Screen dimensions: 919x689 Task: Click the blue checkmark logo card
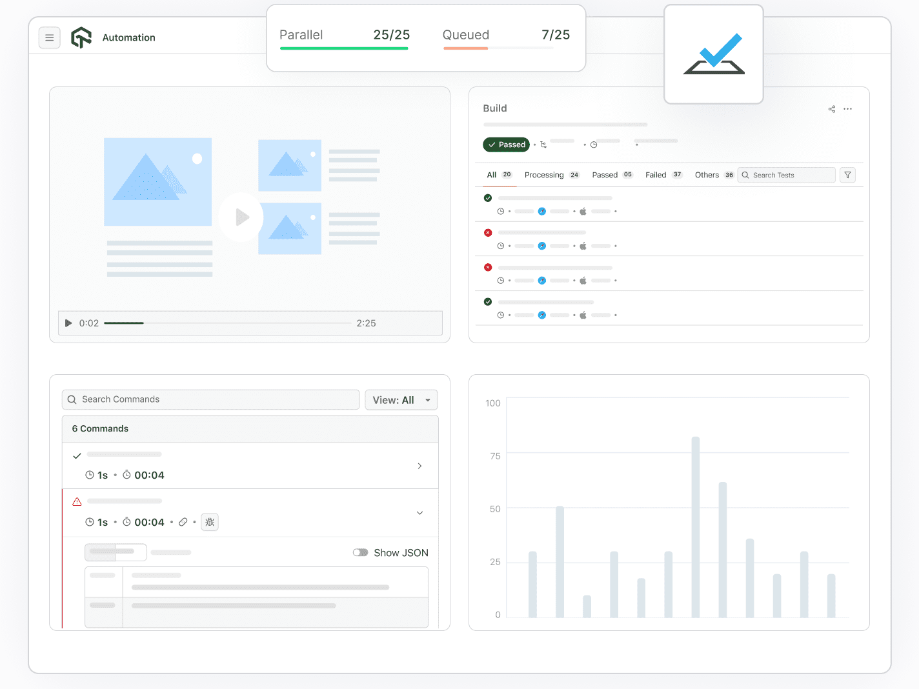point(713,54)
